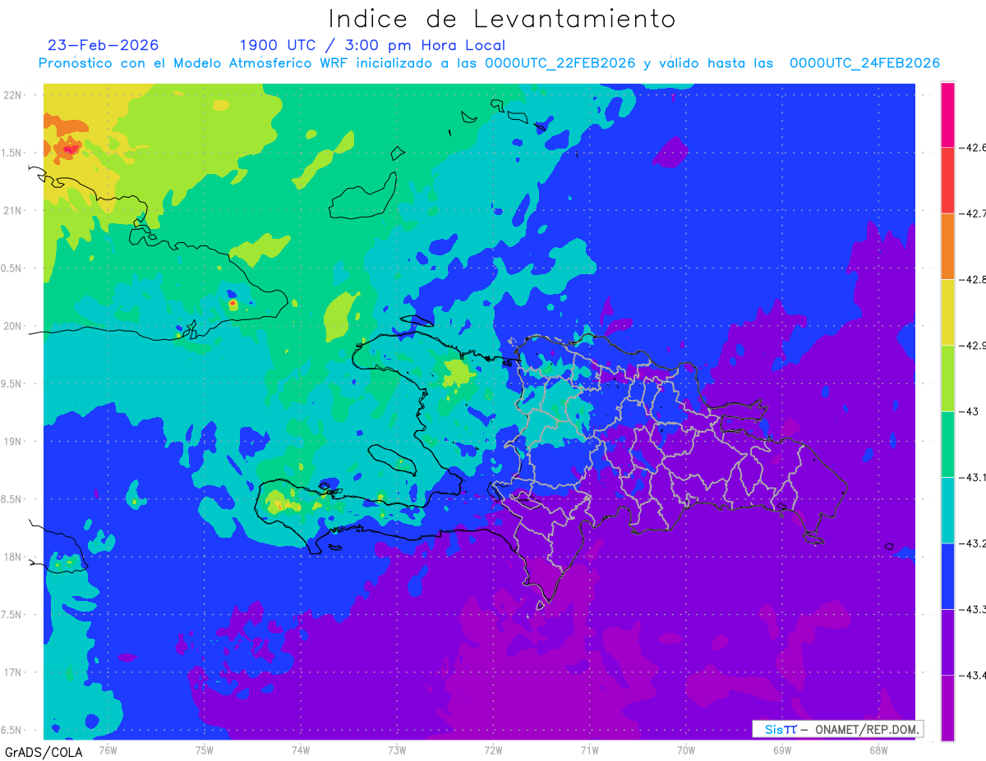This screenshot has height=761, width=986.
Task: Click the "76W" longitude label
Action: [x=108, y=750]
